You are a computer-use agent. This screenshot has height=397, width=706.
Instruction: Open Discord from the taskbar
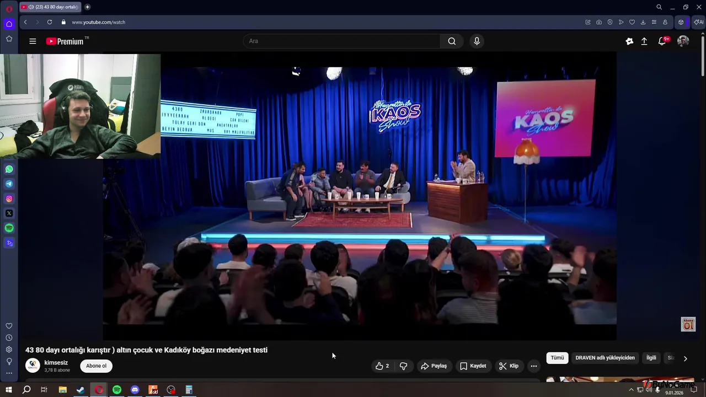135,390
